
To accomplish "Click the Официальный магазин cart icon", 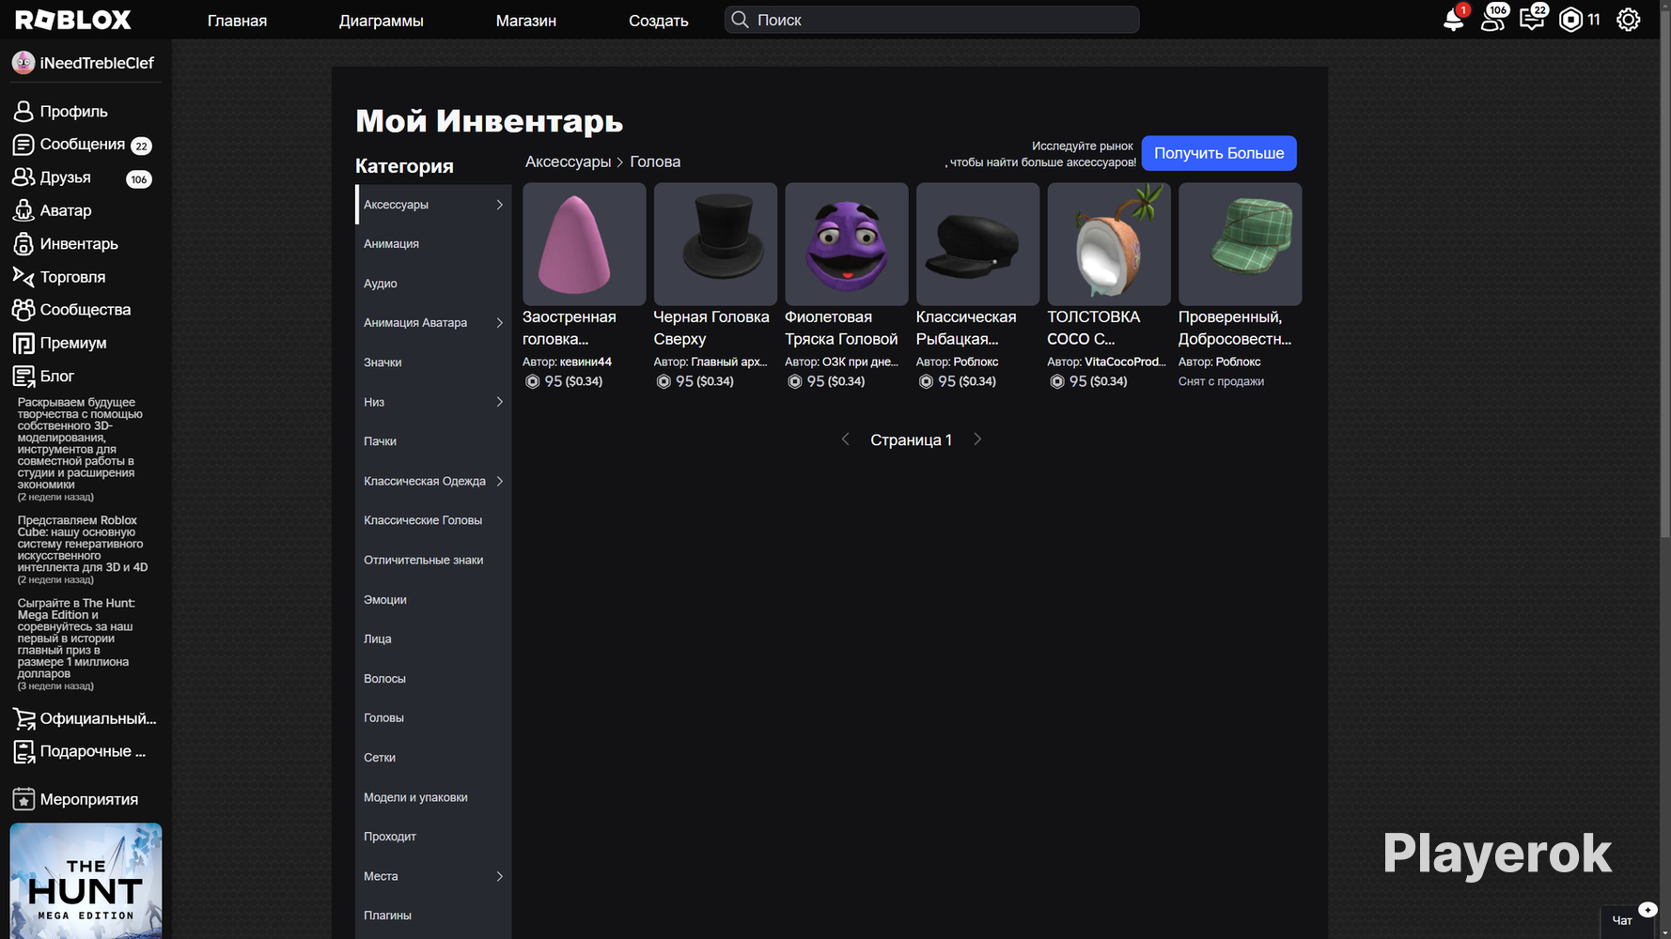I will [x=23, y=719].
